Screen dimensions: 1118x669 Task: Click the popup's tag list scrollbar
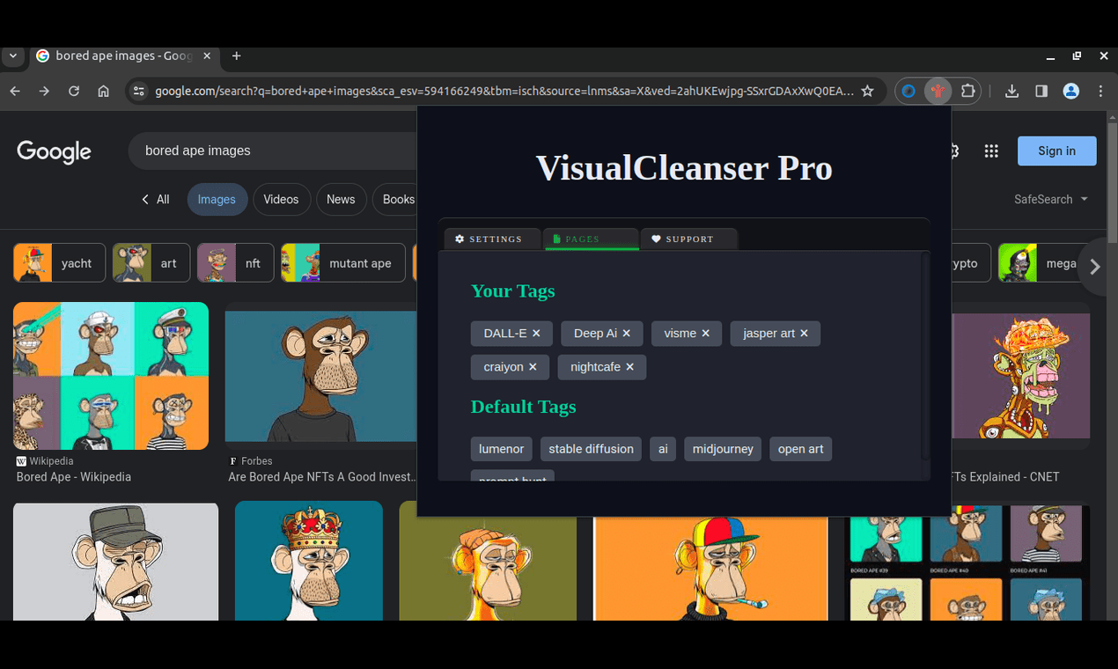coord(924,357)
